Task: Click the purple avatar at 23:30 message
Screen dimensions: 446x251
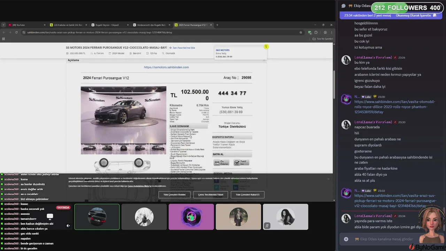Action: tap(346, 99)
